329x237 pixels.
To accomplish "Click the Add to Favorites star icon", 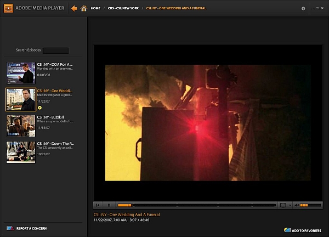I will (287, 230).
